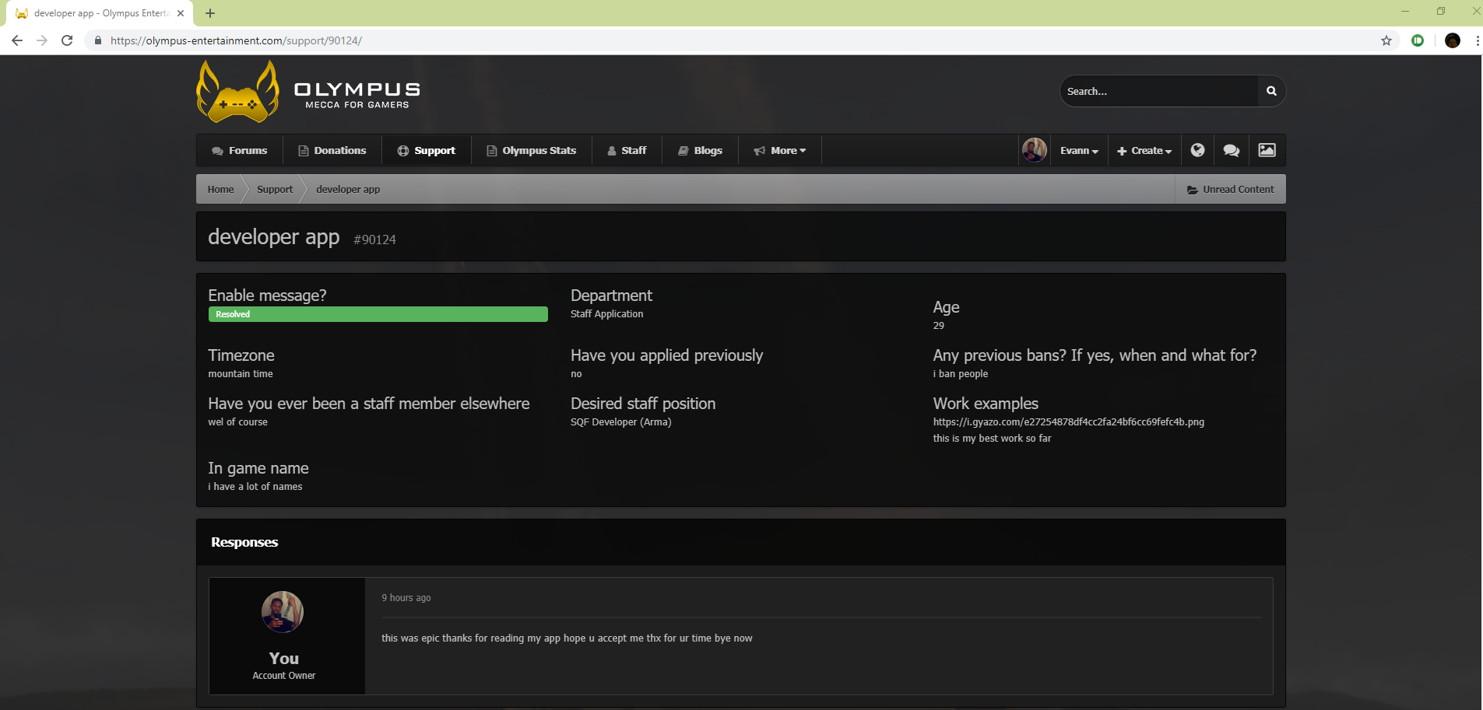Viewport: 1483px width, 710px height.
Task: Open the gallery image icon
Action: tap(1267, 150)
